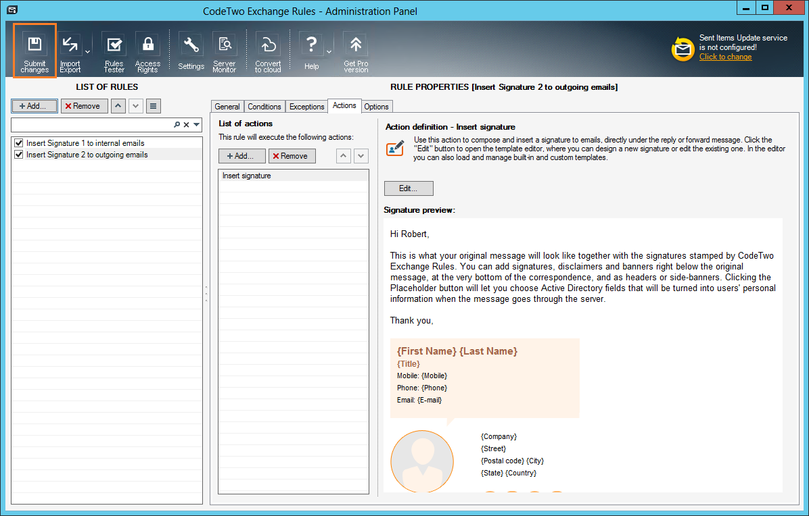Open the Options tab
The width and height of the screenshot is (809, 516).
[376, 107]
